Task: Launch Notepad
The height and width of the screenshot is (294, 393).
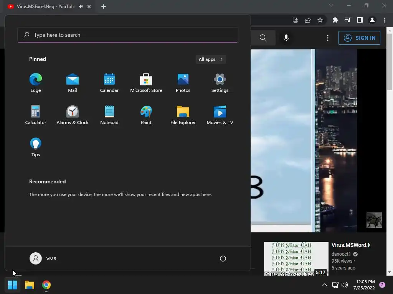Action: (109, 115)
